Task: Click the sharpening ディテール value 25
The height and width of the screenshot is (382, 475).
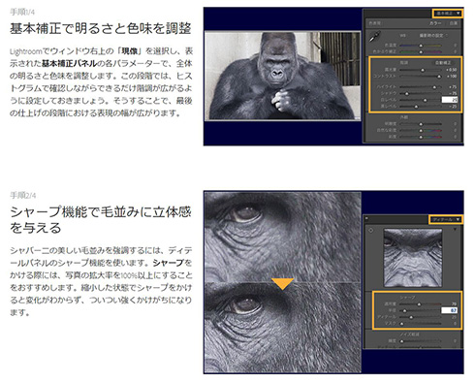Action: (x=454, y=317)
